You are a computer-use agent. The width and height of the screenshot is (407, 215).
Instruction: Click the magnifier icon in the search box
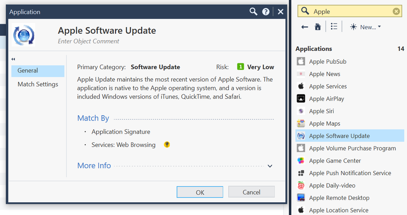[305, 11]
